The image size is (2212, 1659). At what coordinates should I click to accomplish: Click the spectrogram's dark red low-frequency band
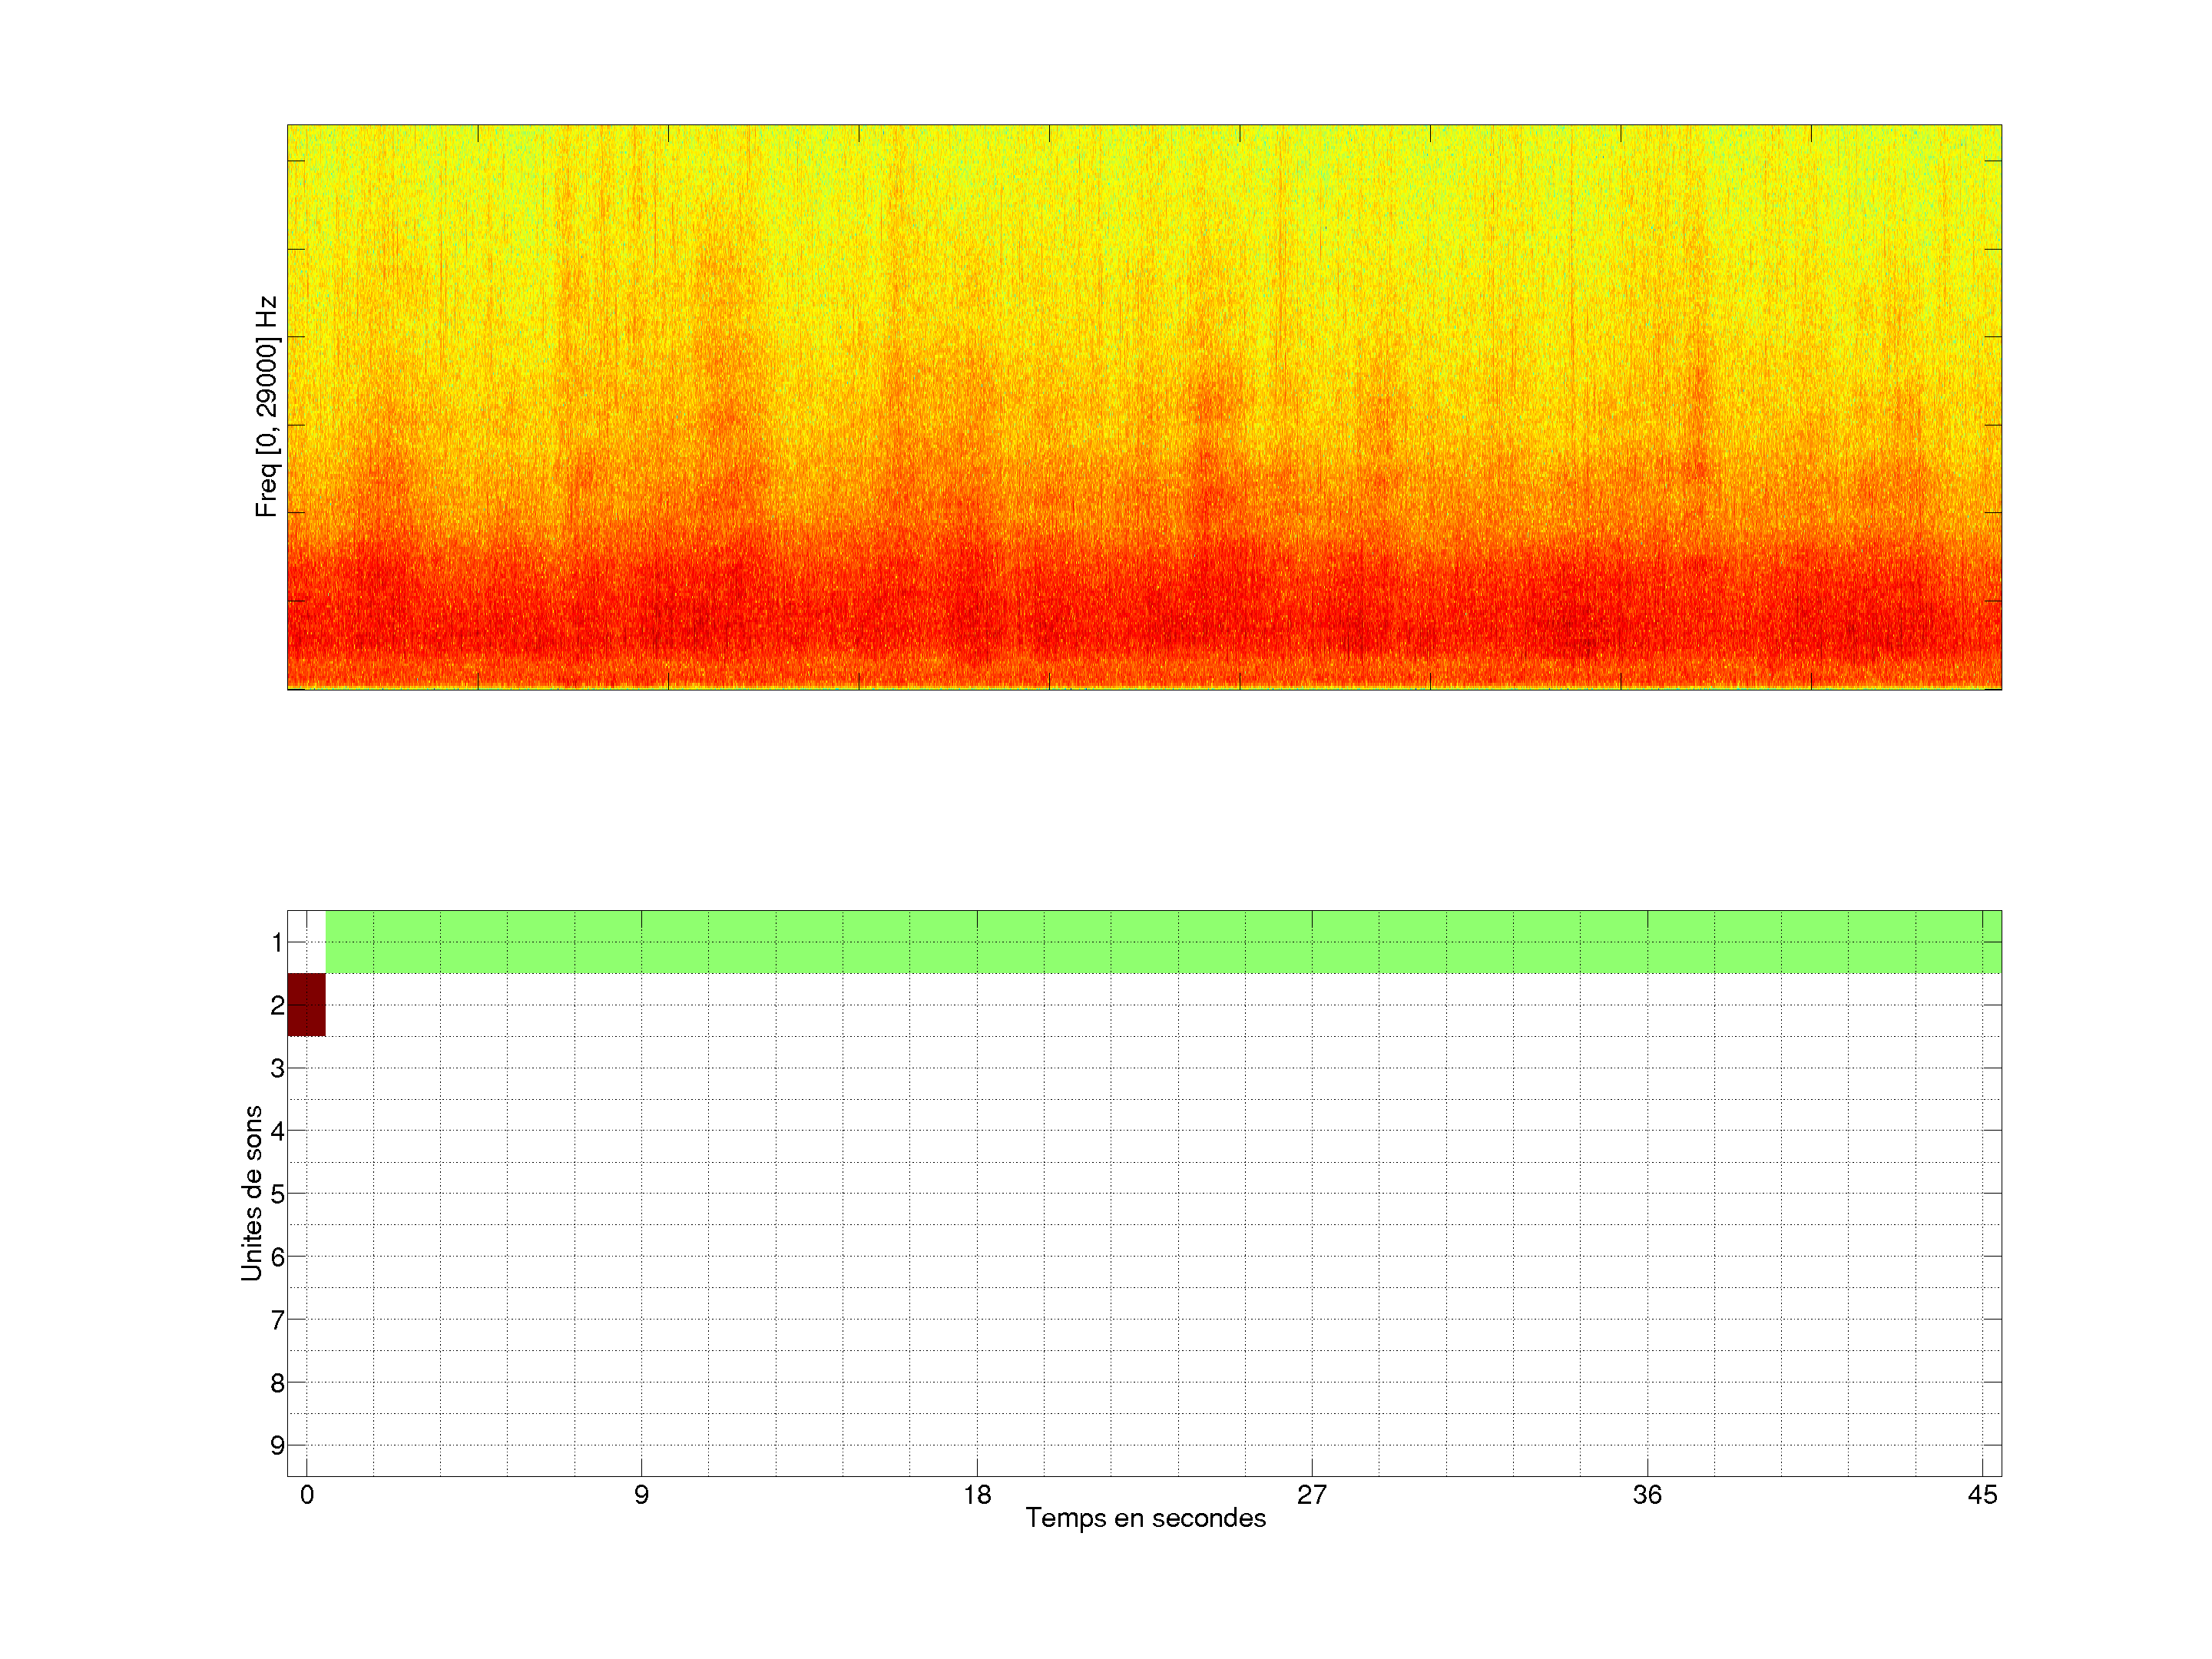pyautogui.click(x=1145, y=620)
